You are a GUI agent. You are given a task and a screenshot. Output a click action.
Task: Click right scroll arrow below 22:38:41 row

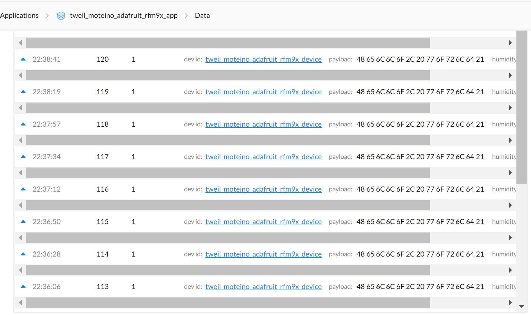pos(510,75)
